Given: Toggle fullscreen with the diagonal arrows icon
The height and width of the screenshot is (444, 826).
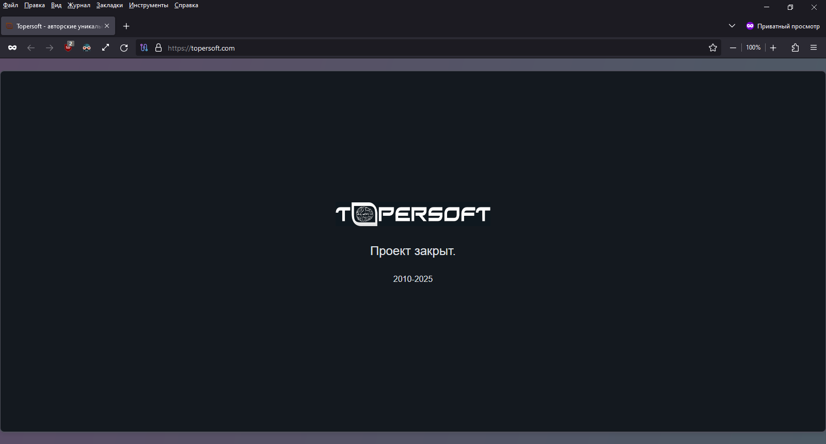Looking at the screenshot, I should [x=105, y=47].
